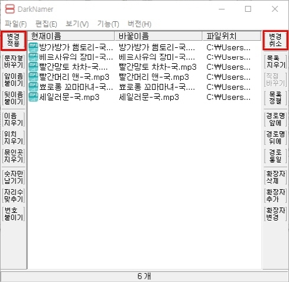Sort by the 파일위치 column header
This screenshot has height=282, width=289.
point(232,36)
